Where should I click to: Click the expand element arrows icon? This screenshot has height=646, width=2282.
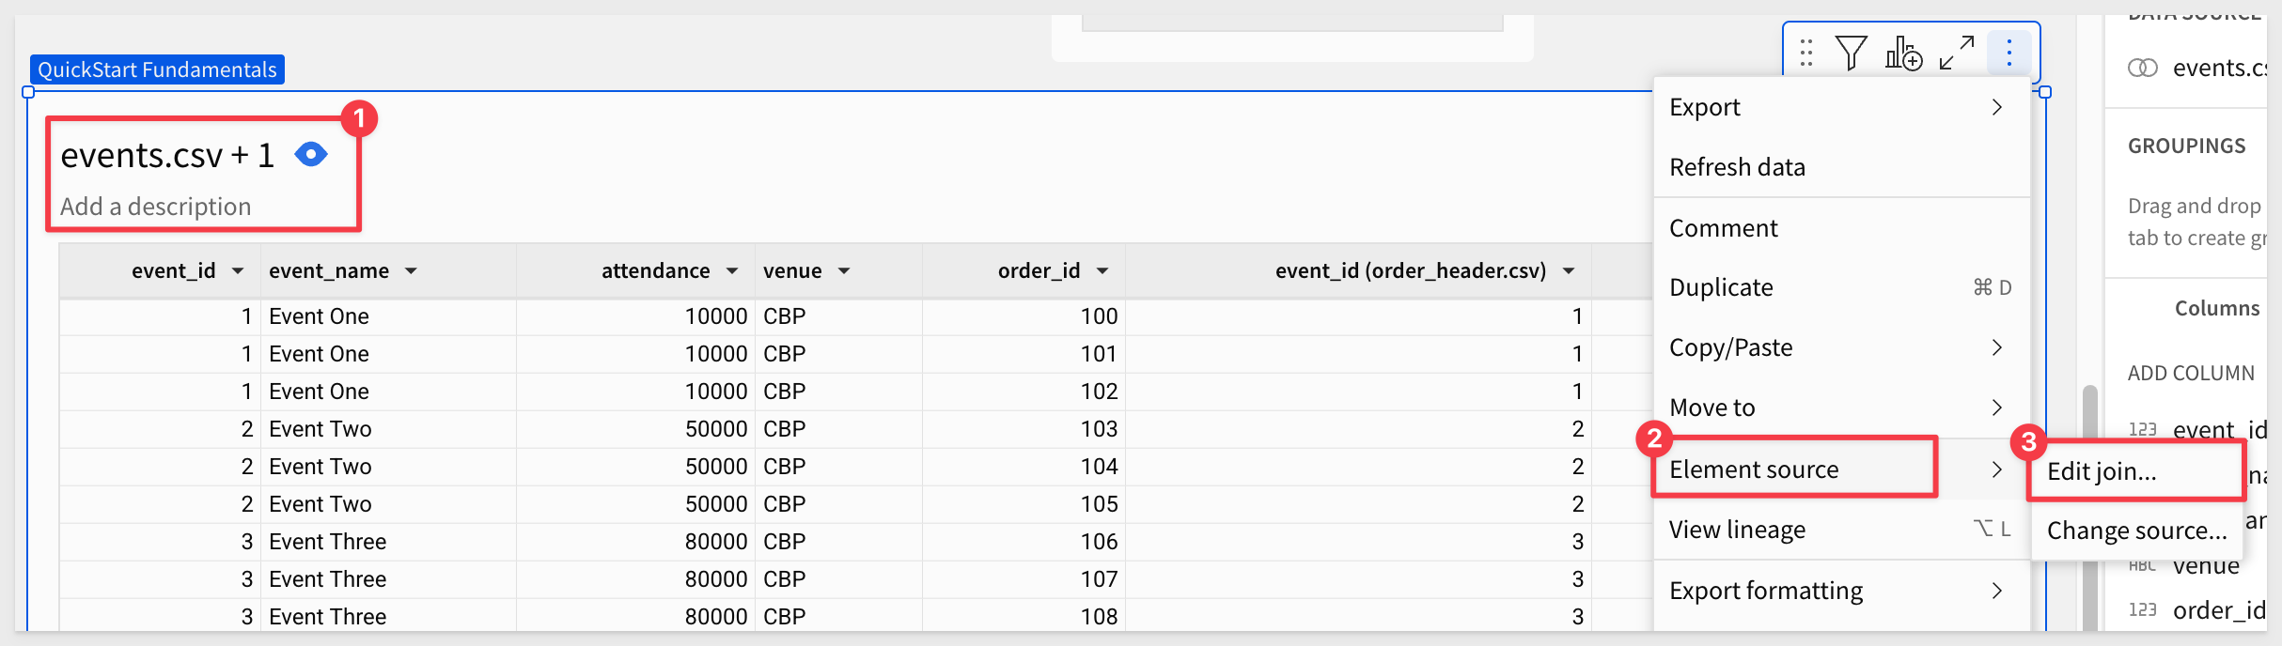1957,53
